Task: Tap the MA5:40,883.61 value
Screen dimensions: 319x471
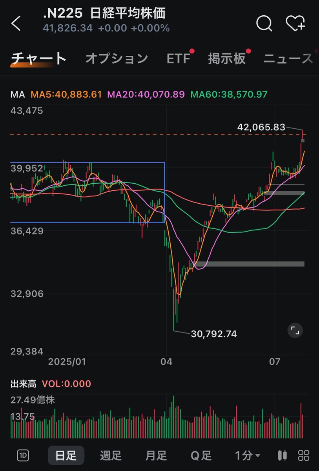Action: coord(66,95)
